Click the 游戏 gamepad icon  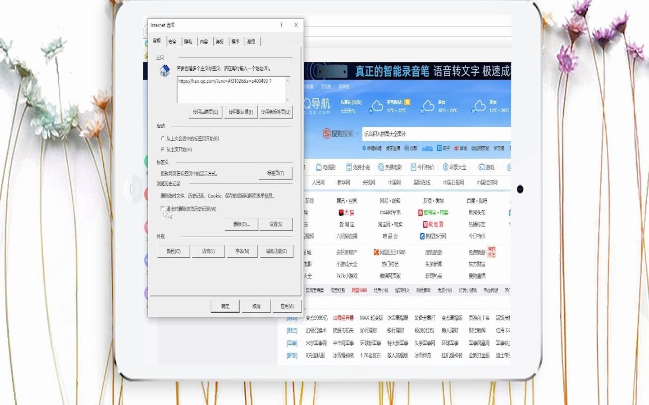pos(481,166)
